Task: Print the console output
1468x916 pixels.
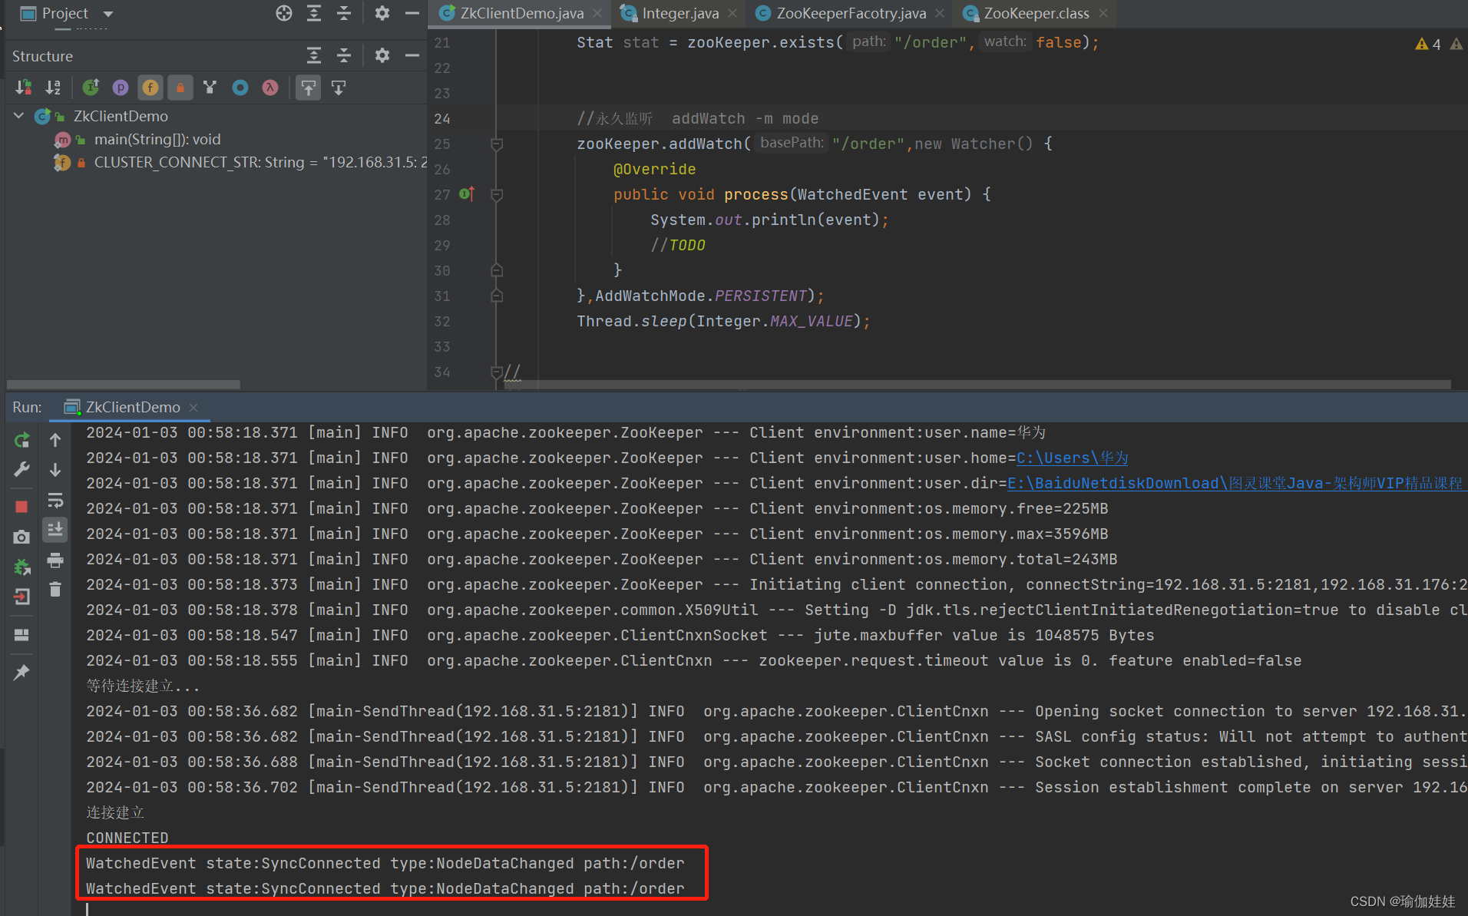Action: 55,560
